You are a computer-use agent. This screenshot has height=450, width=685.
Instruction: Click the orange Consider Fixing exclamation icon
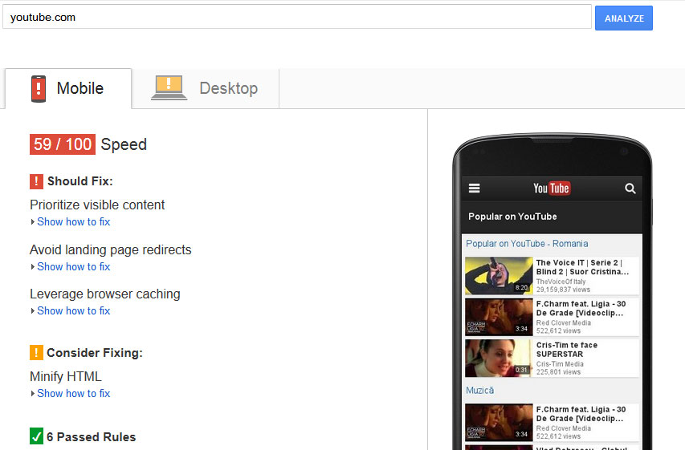coord(36,353)
